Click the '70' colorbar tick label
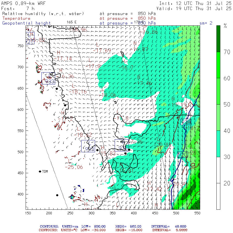The width and height of the screenshot is (233, 233). pos(227,52)
